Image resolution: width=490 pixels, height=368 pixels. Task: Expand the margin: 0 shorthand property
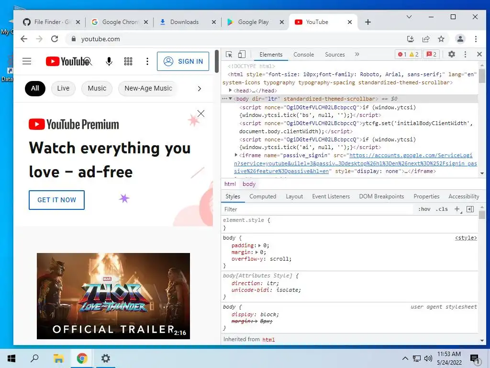[256, 252]
